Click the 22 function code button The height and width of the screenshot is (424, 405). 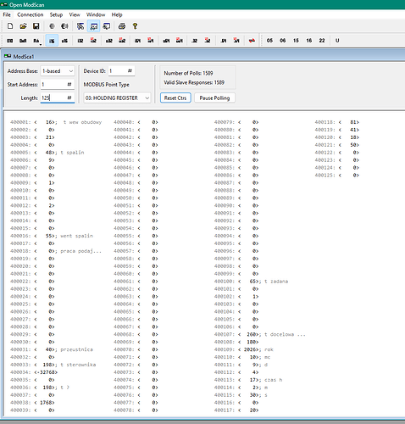pos(322,41)
